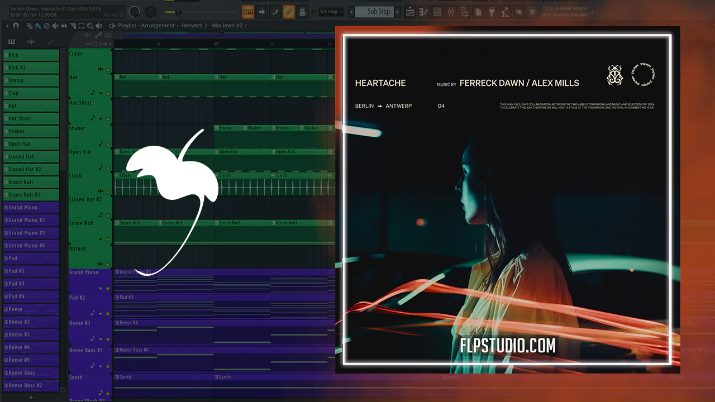Select the Stomp pattern in picker
Screen dimensions: 715x402
tap(31, 80)
